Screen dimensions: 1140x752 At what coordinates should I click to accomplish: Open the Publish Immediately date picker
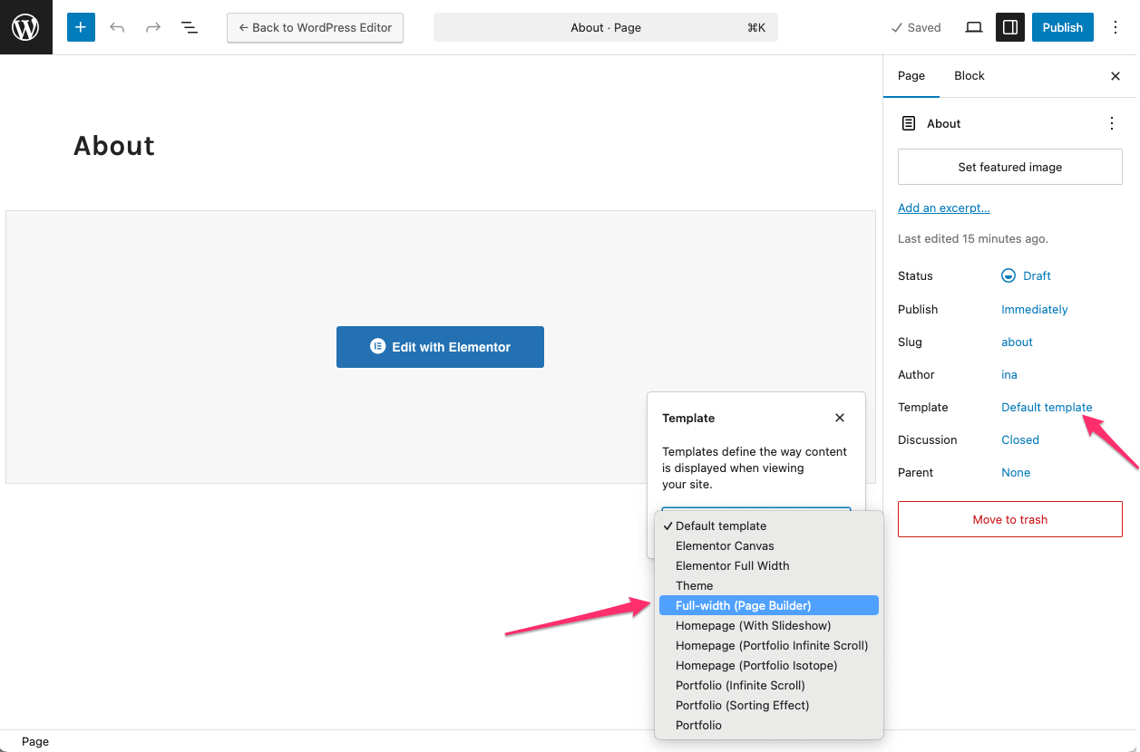pos(1034,309)
